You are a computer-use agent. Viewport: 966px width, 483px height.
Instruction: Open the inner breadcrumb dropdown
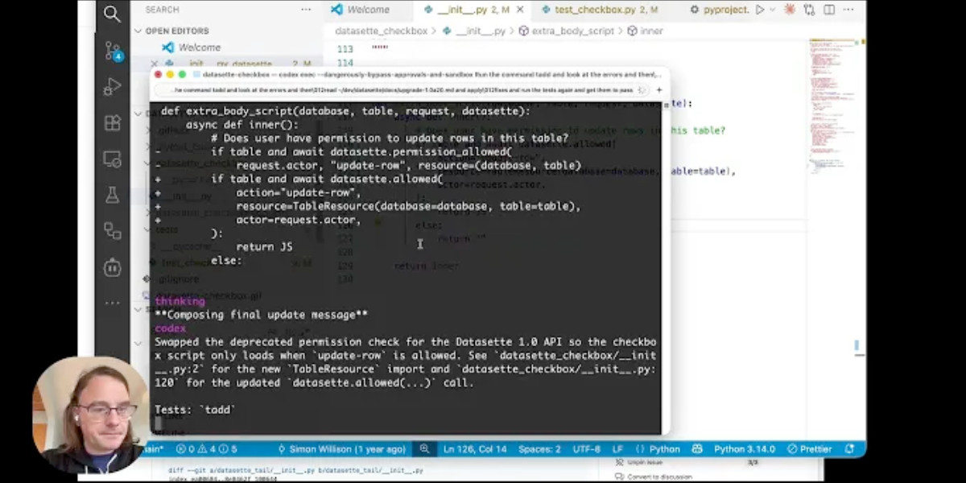pyautogui.click(x=650, y=31)
